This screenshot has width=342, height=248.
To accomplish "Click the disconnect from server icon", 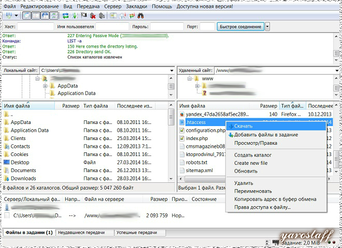I will (93, 16).
